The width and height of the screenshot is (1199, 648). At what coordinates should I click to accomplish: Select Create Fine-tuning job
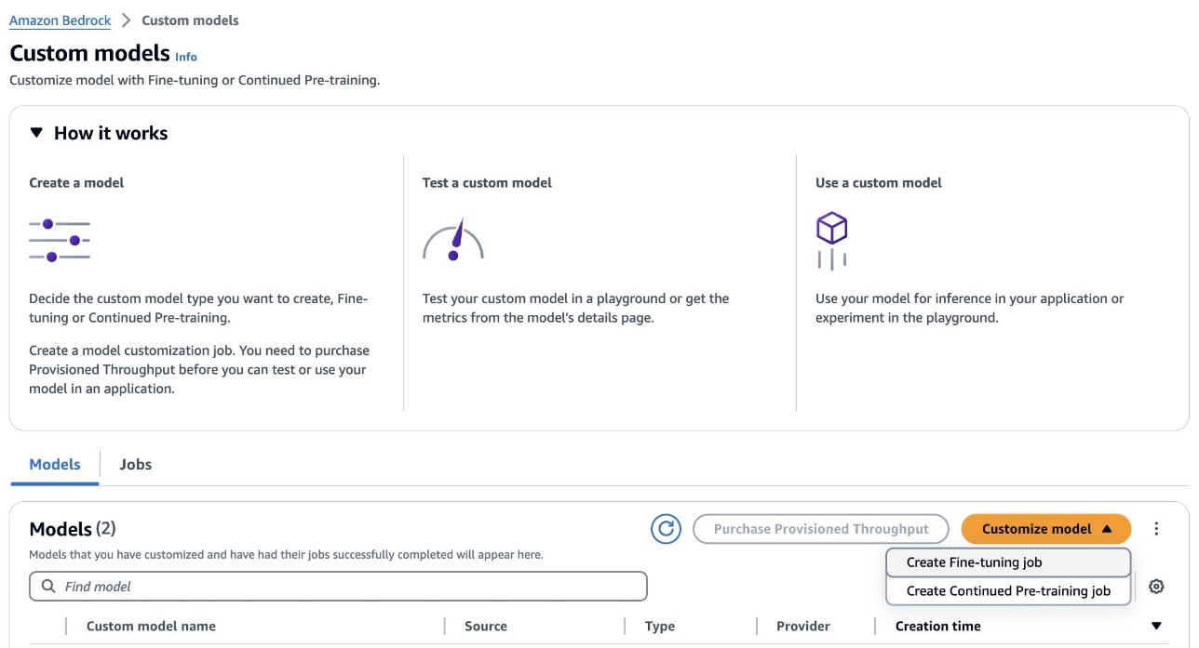(x=974, y=562)
